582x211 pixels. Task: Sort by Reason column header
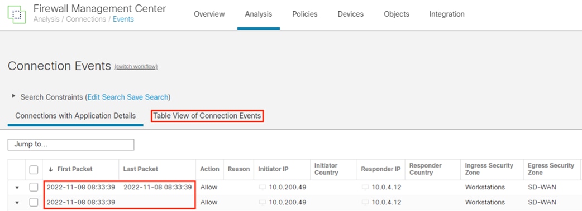[x=238, y=169]
